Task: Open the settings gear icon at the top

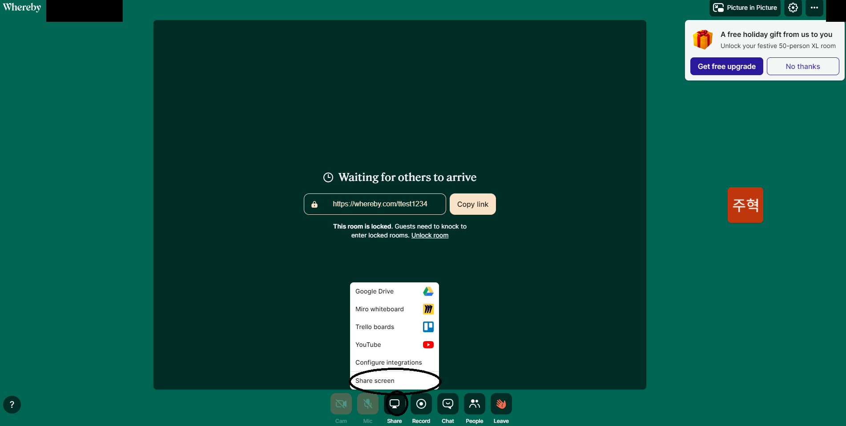Action: point(793,8)
